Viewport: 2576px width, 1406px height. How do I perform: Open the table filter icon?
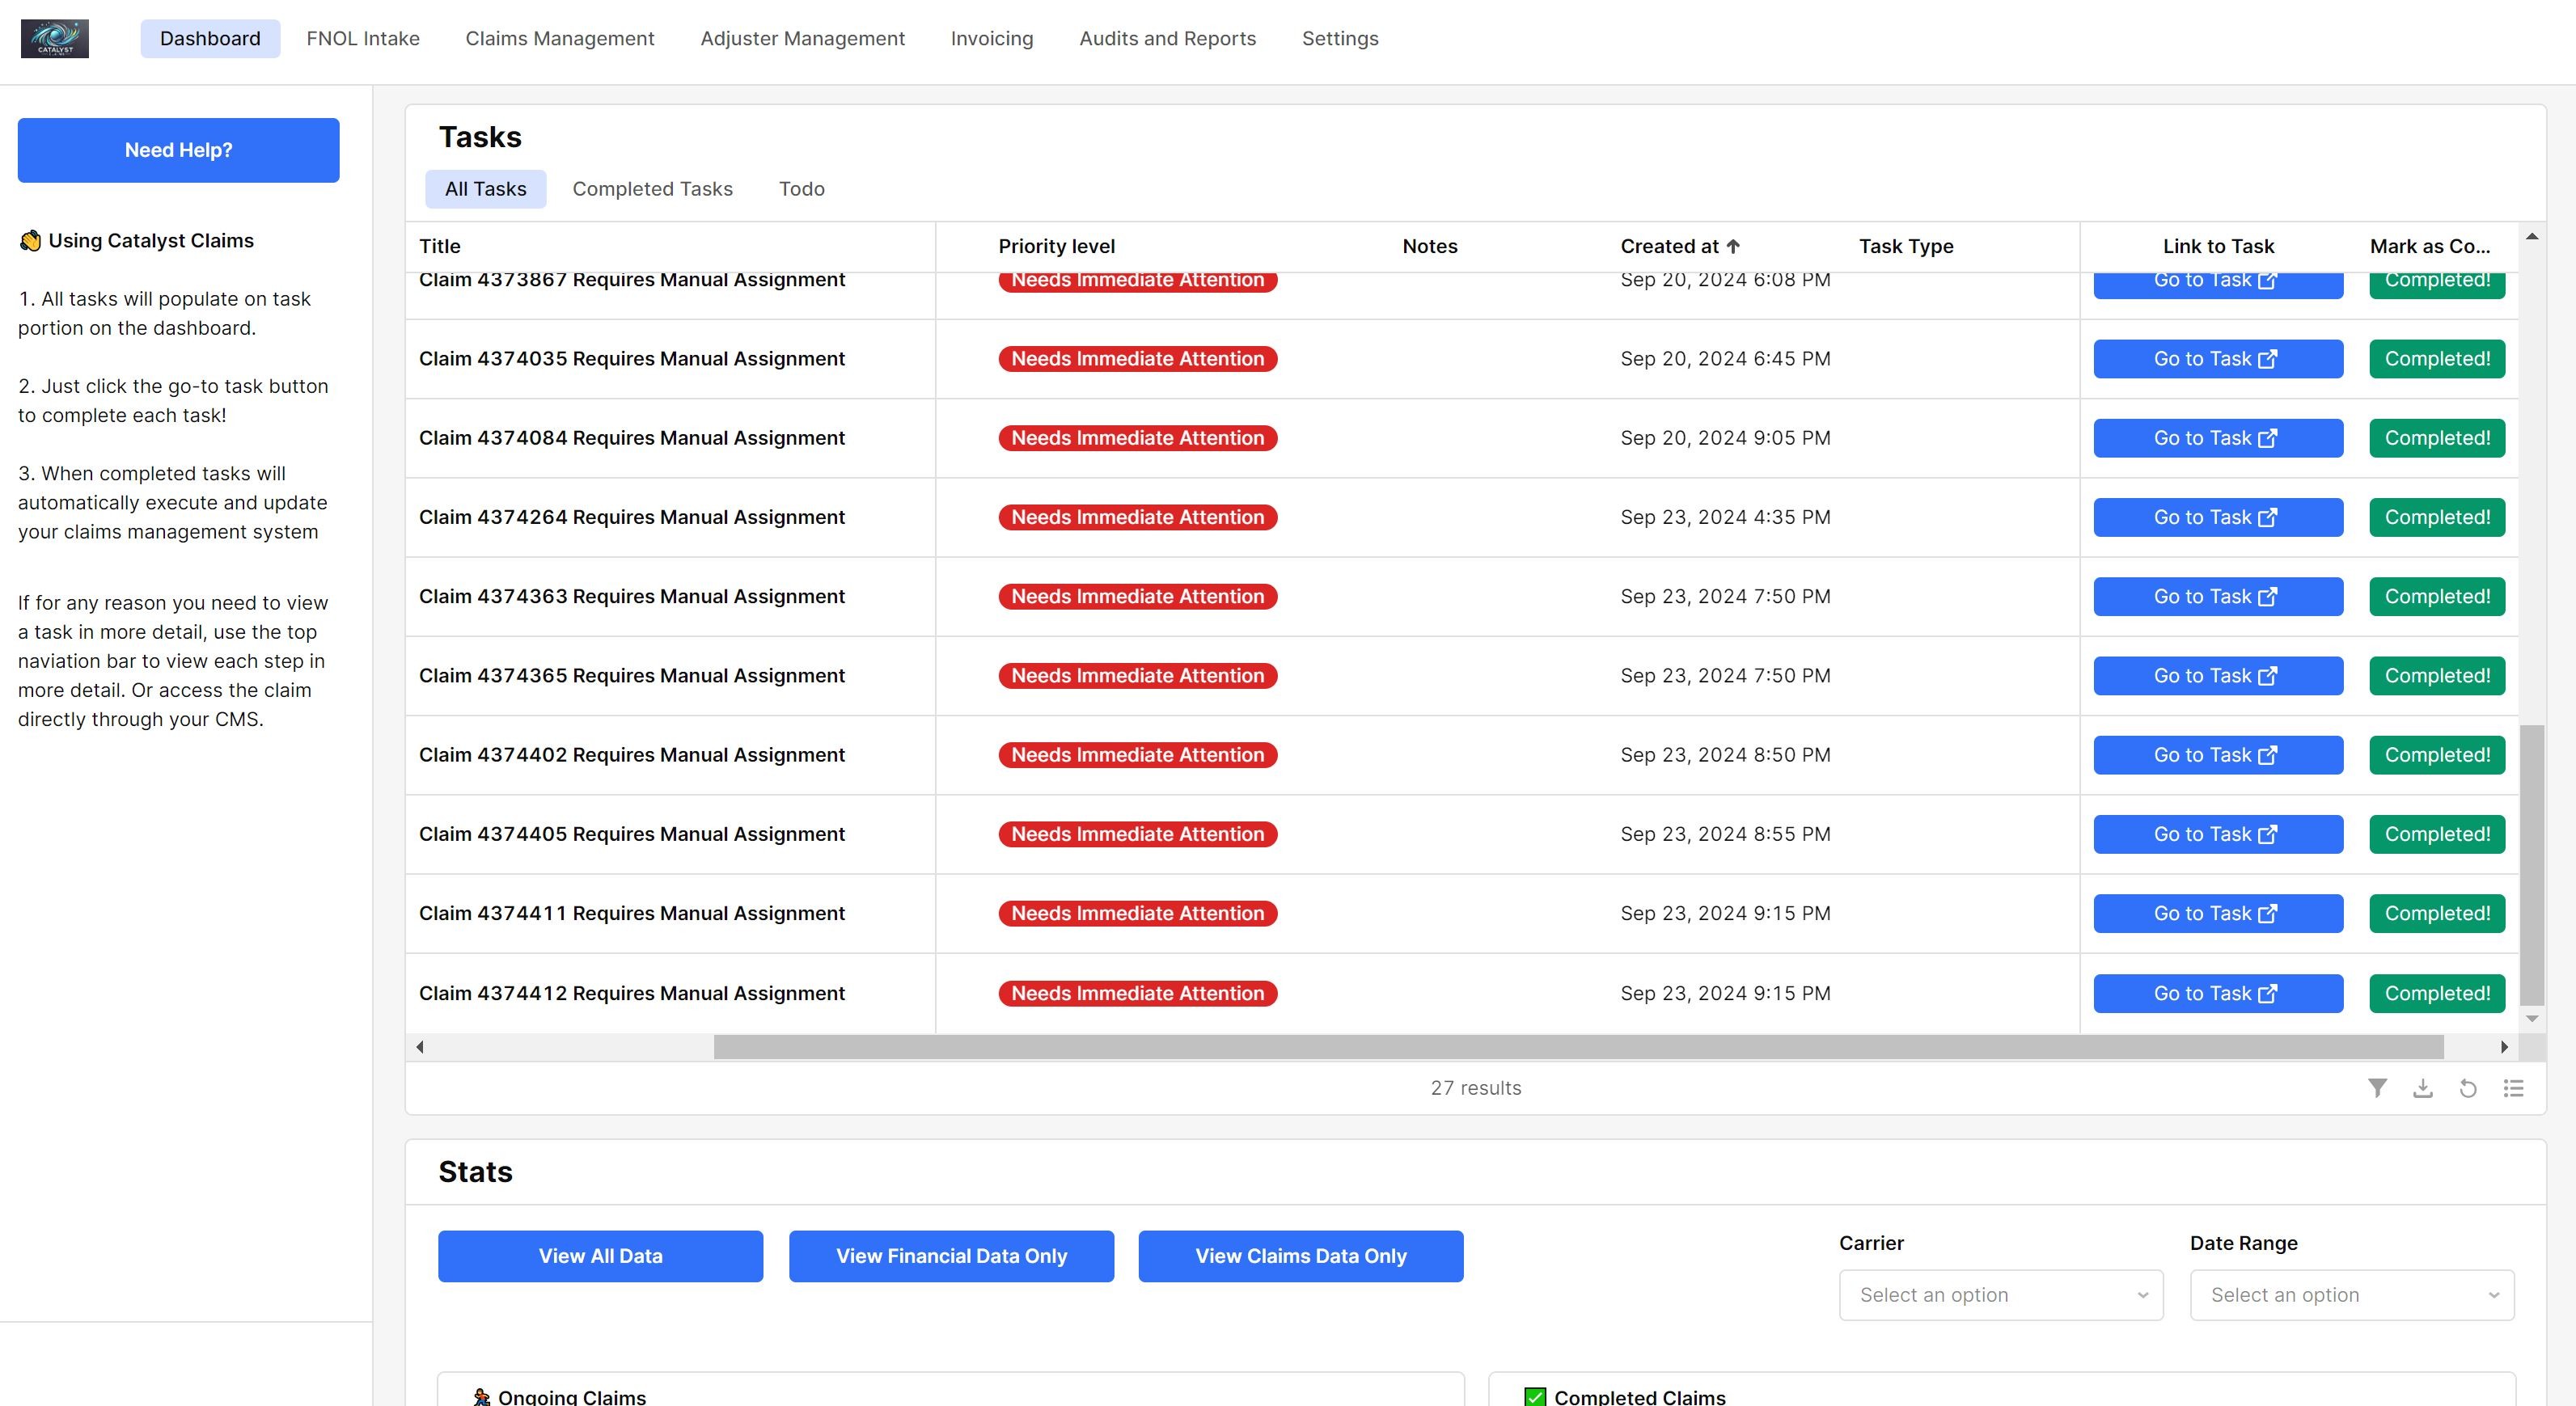pyautogui.click(x=2377, y=1088)
